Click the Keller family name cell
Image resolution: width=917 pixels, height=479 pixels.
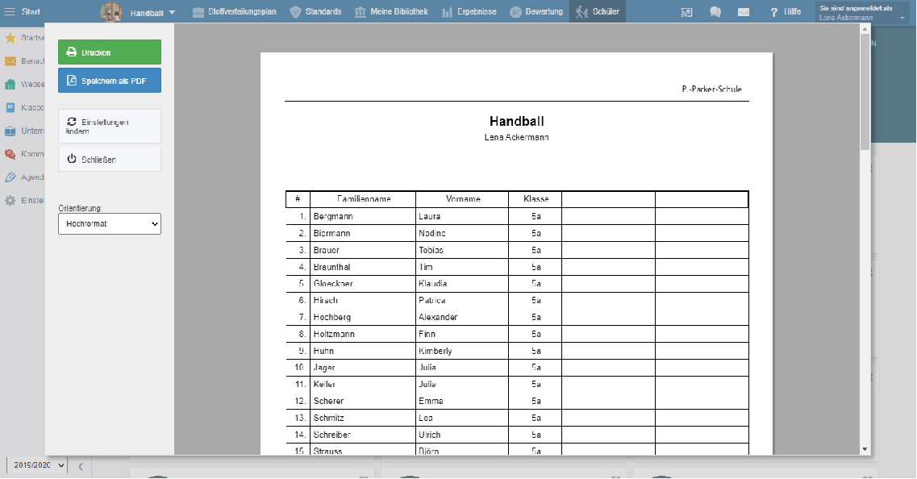coord(363,385)
